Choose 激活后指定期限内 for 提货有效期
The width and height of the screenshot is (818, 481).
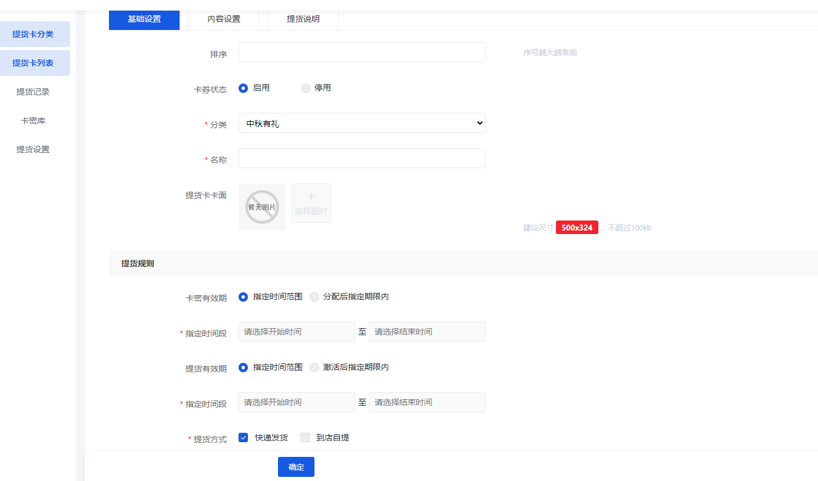[314, 368]
